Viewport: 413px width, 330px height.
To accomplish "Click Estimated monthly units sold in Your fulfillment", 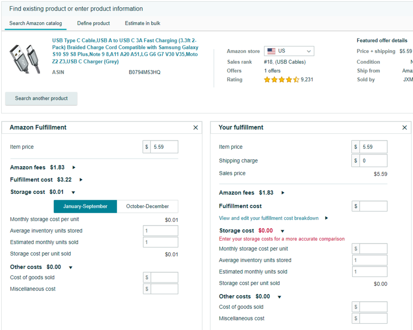I will [x=369, y=272].
